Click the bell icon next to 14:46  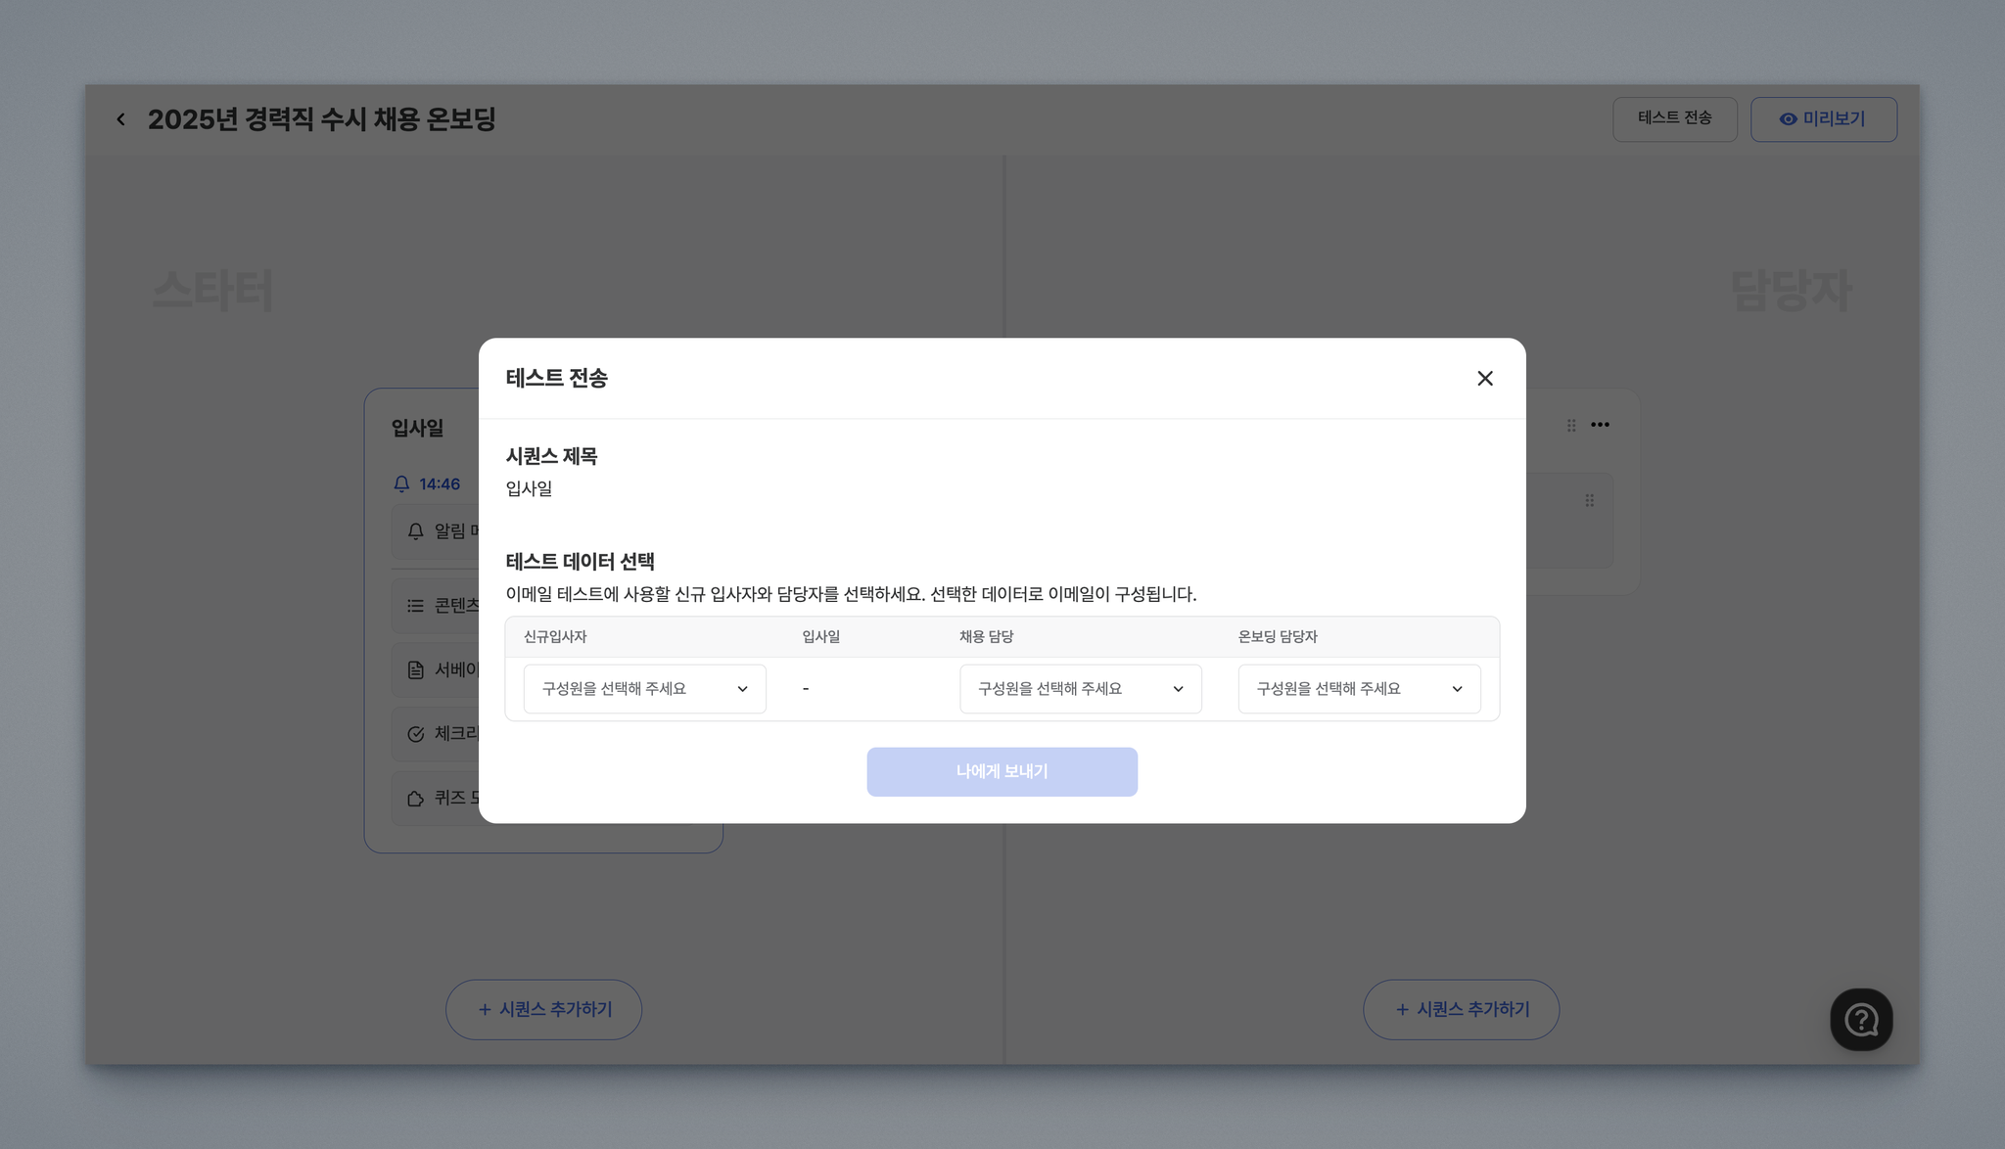coord(401,484)
